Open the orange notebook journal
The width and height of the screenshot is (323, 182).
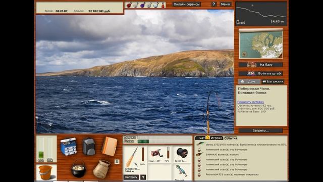pyautogui.click(x=109, y=146)
